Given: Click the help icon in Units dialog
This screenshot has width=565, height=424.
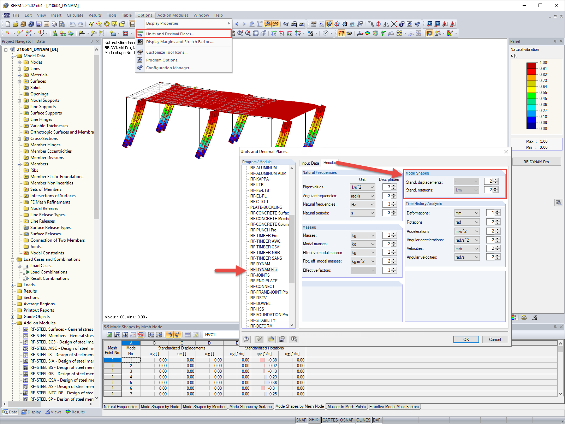Looking at the screenshot, I should (246, 339).
